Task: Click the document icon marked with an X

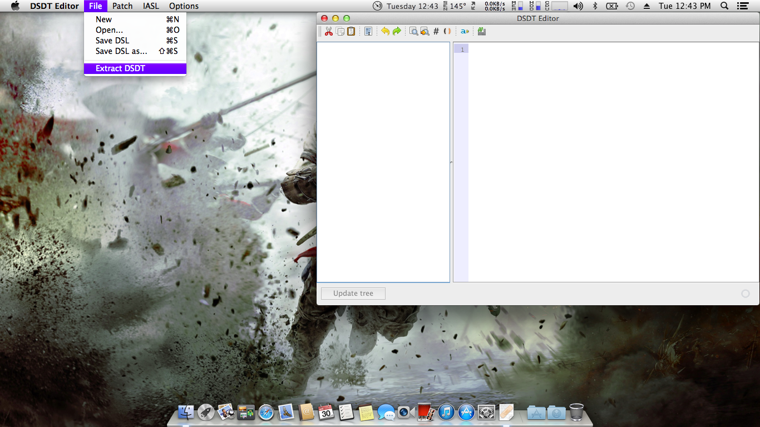Action: 368,31
